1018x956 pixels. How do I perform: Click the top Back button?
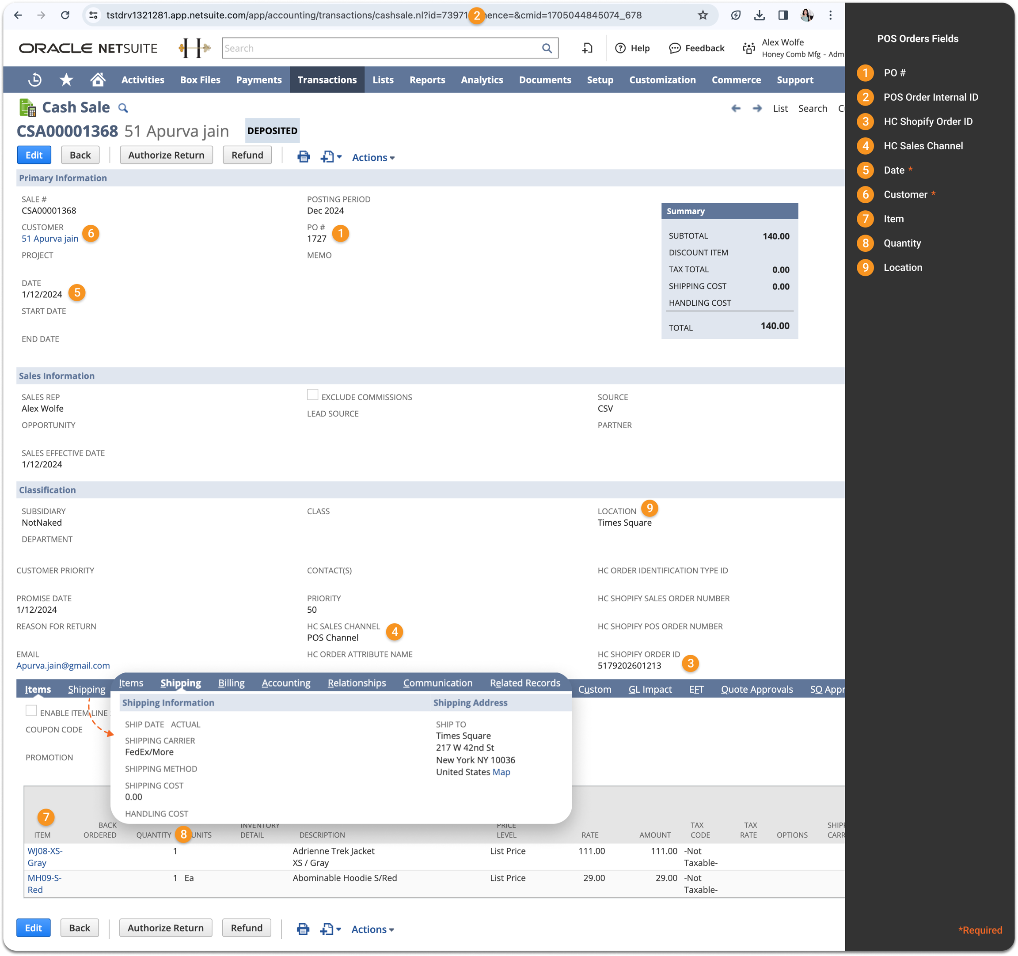click(x=80, y=155)
